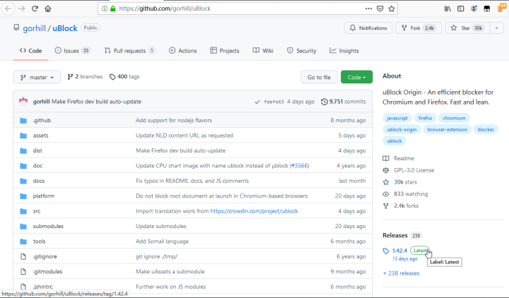Open the latest commit message link

click(96, 102)
